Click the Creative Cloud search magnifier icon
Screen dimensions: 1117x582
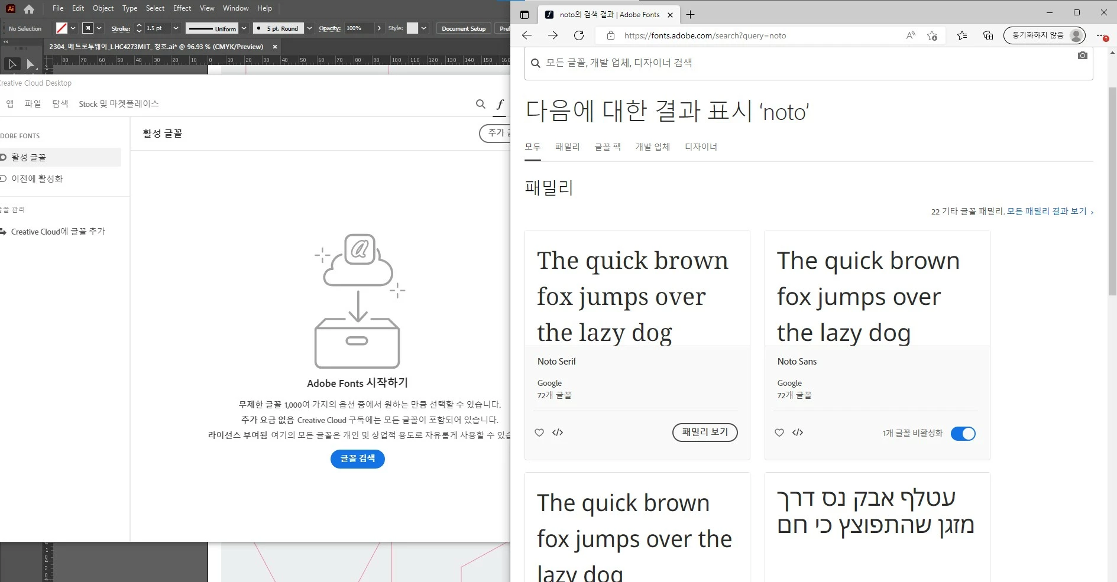pos(481,104)
